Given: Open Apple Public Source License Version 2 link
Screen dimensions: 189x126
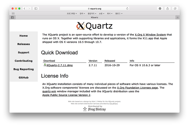Looking at the screenshot, I should [x=66, y=95].
